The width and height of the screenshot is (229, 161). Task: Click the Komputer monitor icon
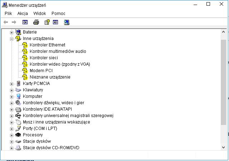tap(18, 96)
